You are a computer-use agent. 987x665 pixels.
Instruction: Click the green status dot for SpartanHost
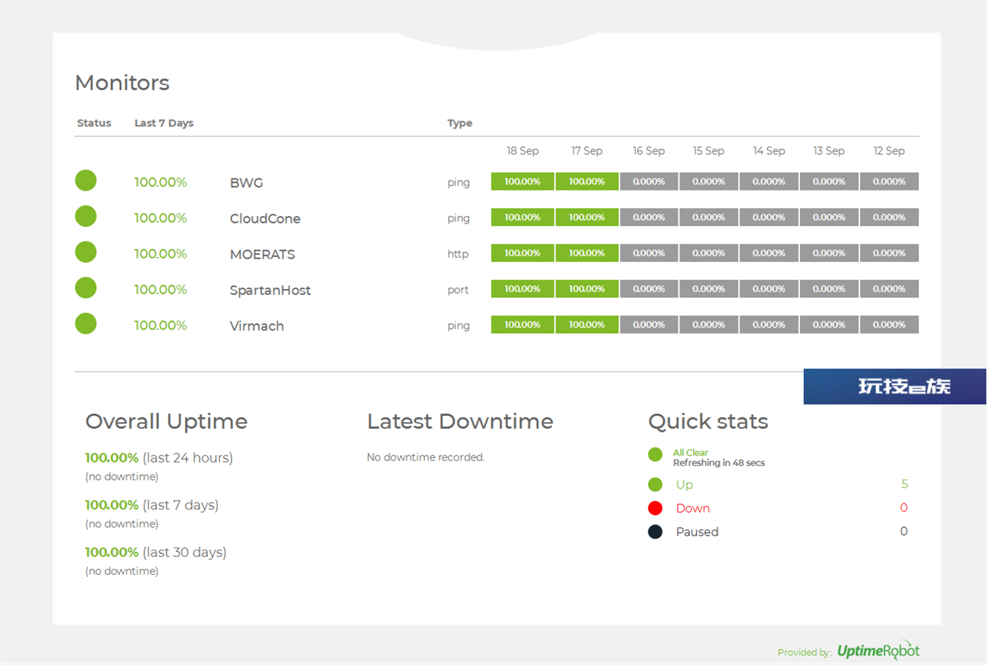click(86, 288)
